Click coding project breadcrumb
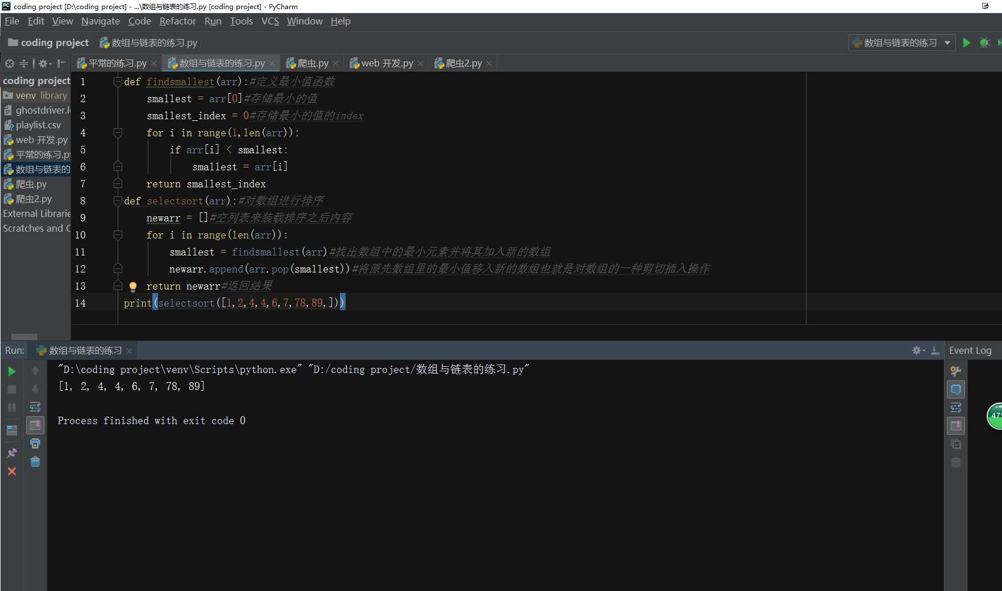 (x=49, y=43)
